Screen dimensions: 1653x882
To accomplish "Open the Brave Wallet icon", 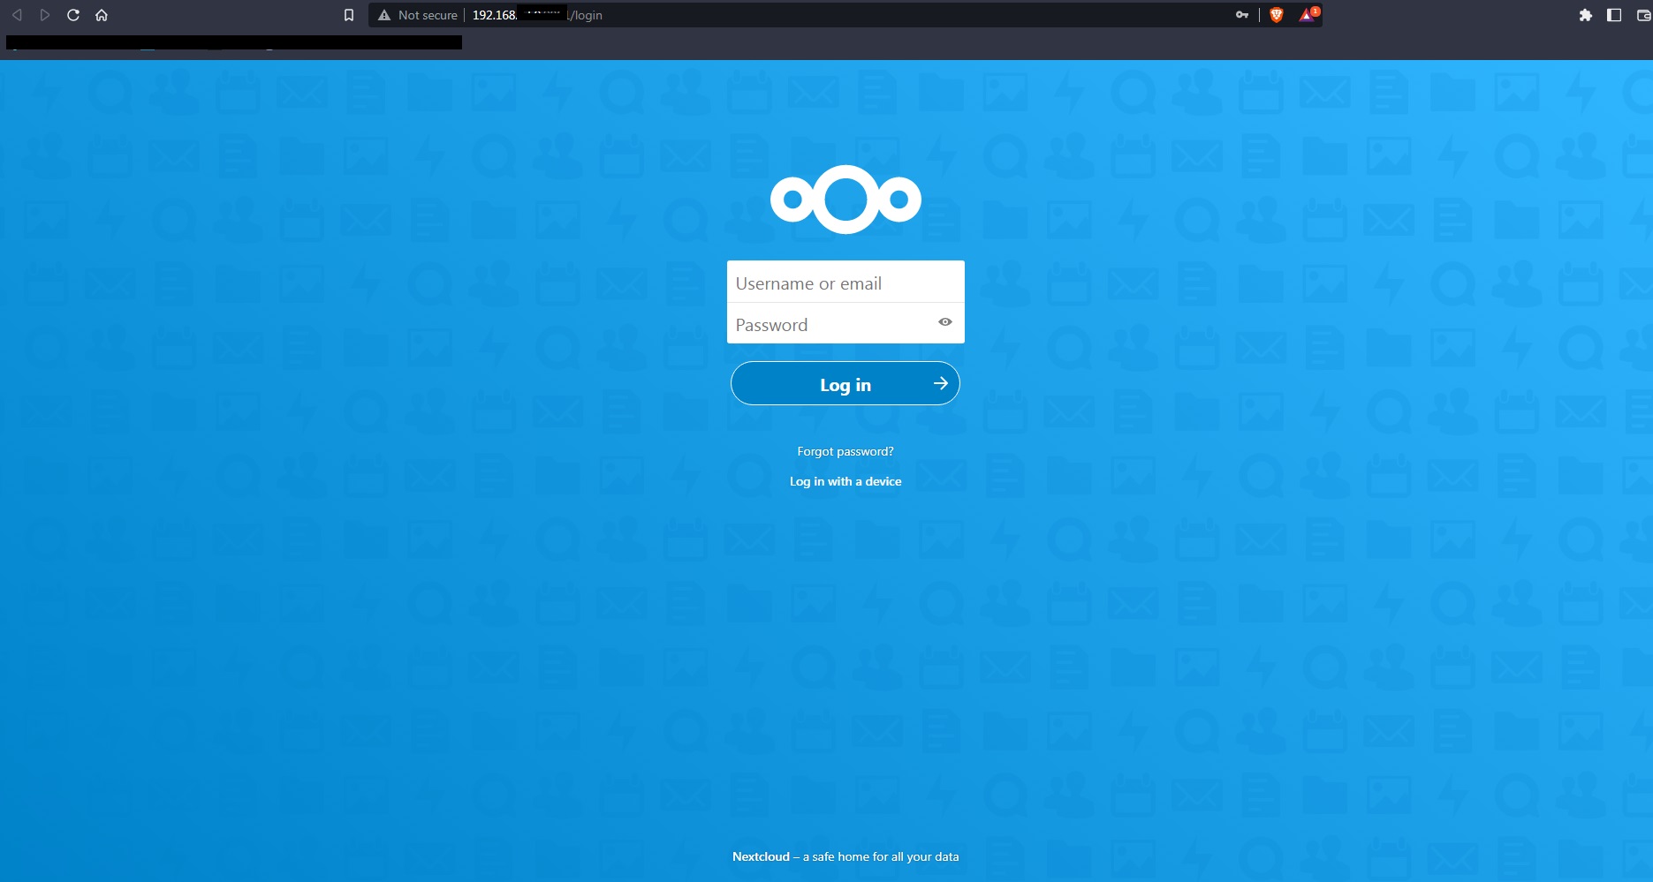I will point(1643,15).
